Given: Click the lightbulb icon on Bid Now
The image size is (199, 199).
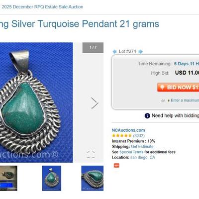Looking at the screenshot, I should coord(162,88).
